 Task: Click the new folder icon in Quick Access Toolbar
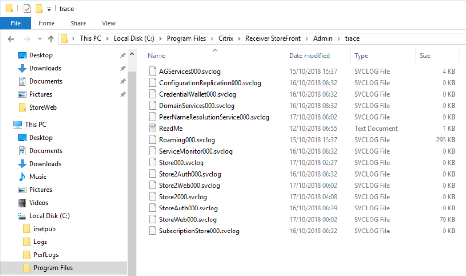pyautogui.click(x=39, y=8)
